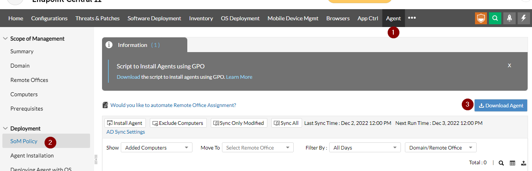Select Remote Offices in the sidebar

click(29, 80)
